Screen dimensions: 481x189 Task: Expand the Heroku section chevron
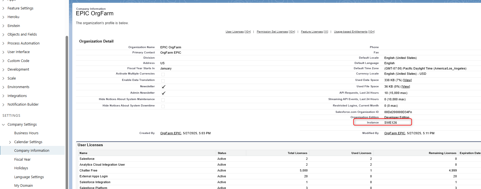[x=3, y=17]
